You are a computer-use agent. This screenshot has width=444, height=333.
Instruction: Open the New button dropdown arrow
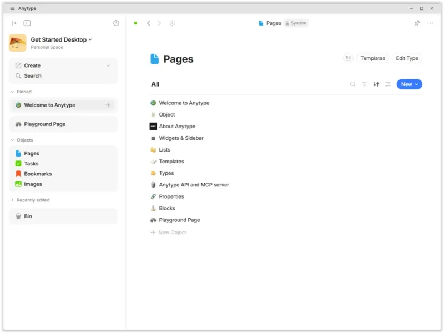[x=417, y=84]
